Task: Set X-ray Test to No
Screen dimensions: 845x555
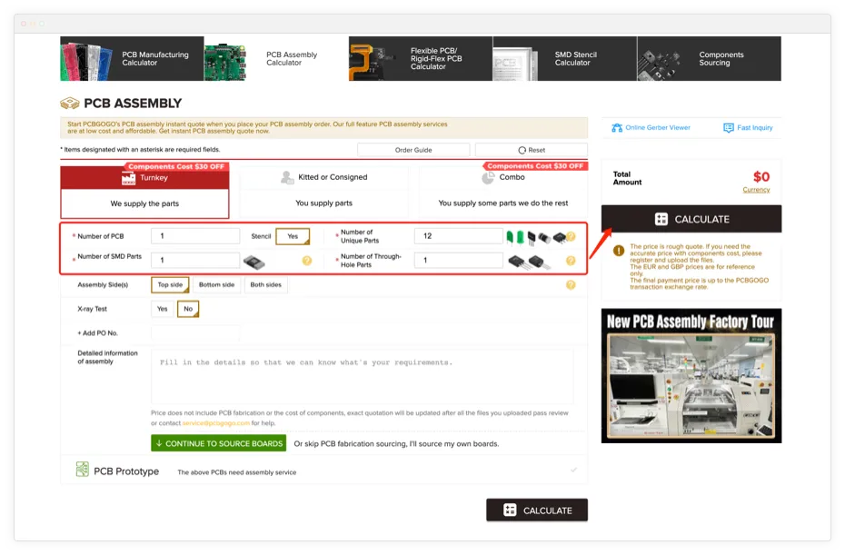Action: point(188,309)
